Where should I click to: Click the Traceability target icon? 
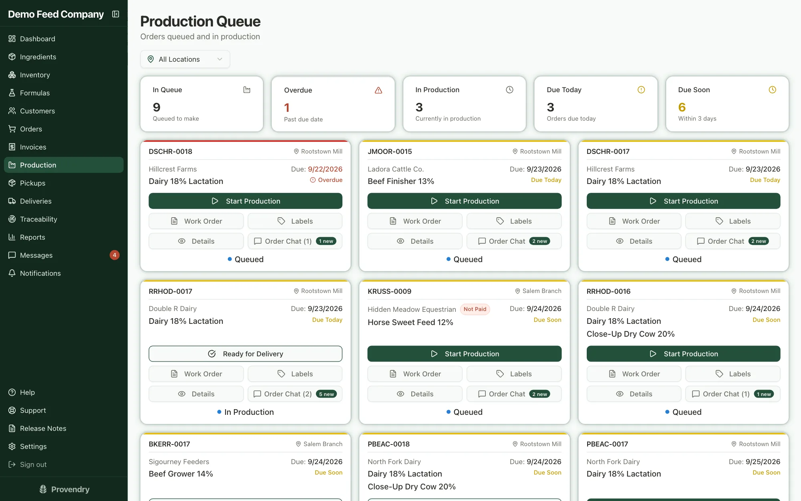(x=12, y=219)
